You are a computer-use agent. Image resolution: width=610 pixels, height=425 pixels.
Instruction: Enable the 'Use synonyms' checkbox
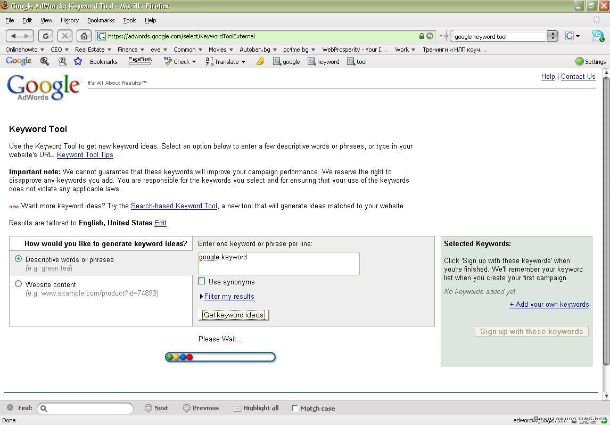[202, 281]
